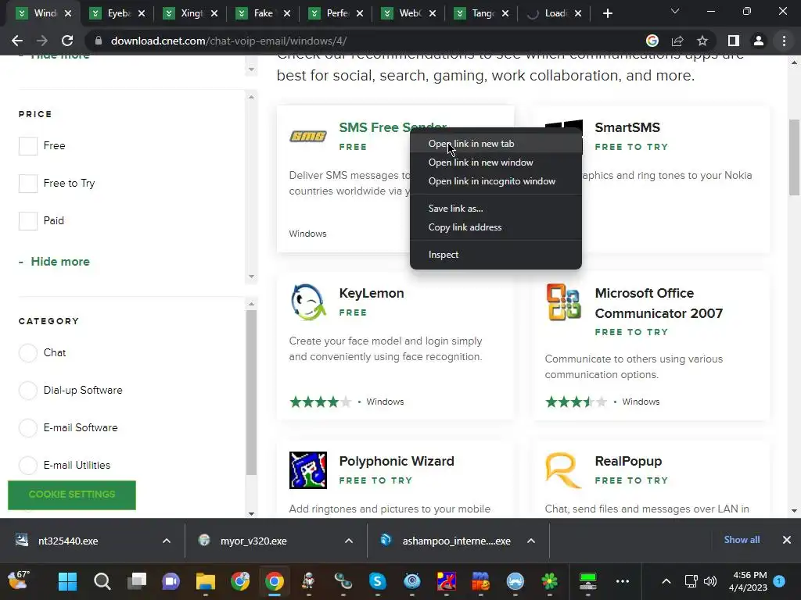Open the KeyLemon listing
801x600 pixels.
pos(372,293)
